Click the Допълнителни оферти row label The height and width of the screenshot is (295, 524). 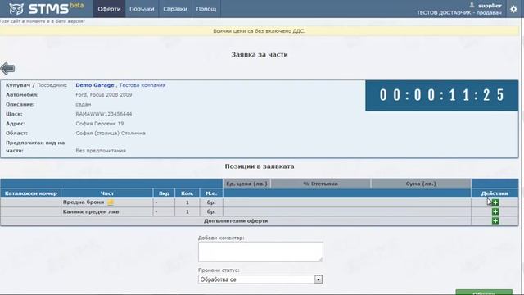[x=236, y=220]
